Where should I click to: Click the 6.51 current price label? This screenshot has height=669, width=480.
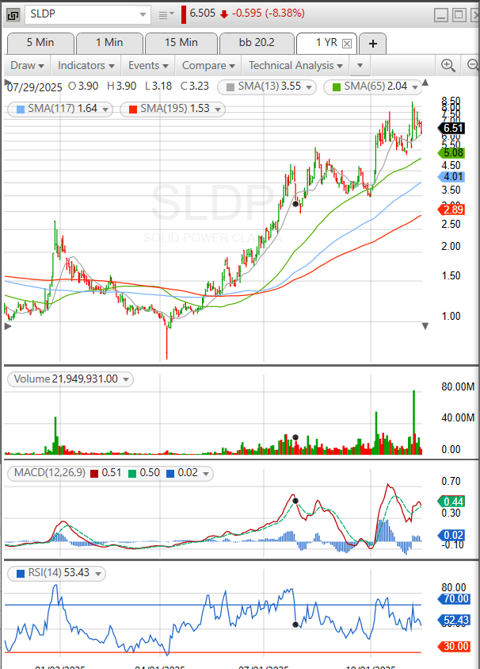click(x=452, y=128)
